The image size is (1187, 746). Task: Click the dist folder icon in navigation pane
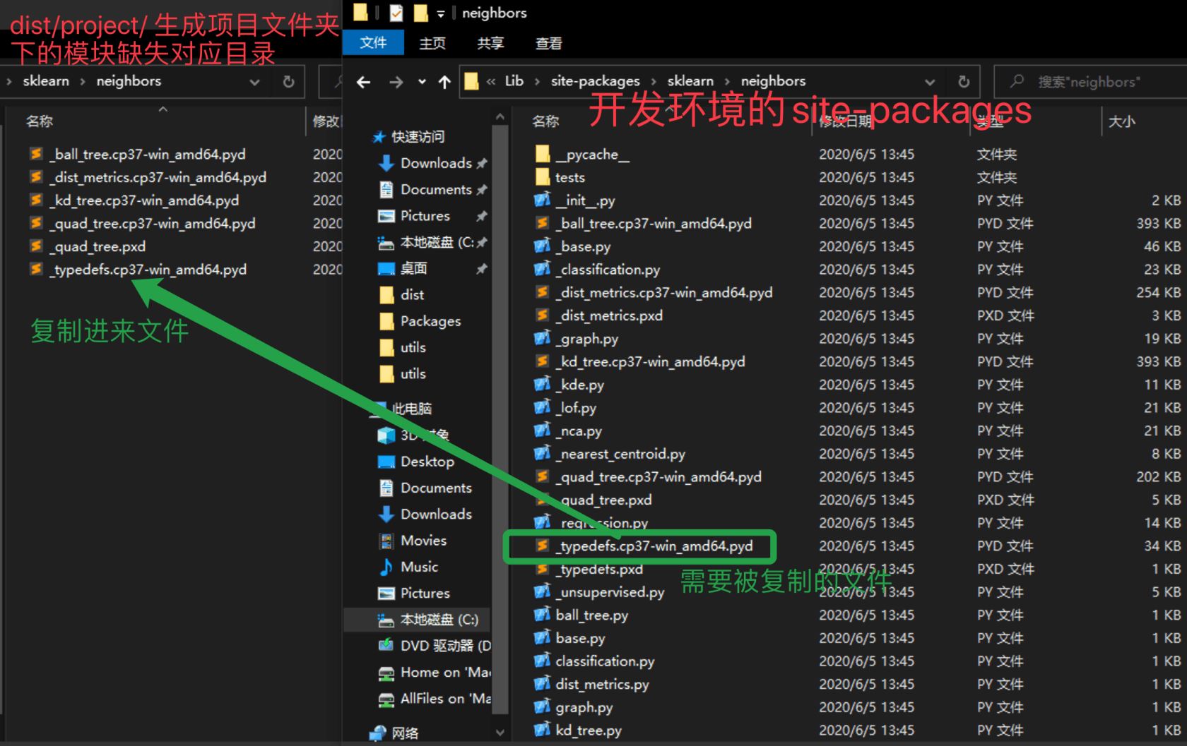coord(386,294)
